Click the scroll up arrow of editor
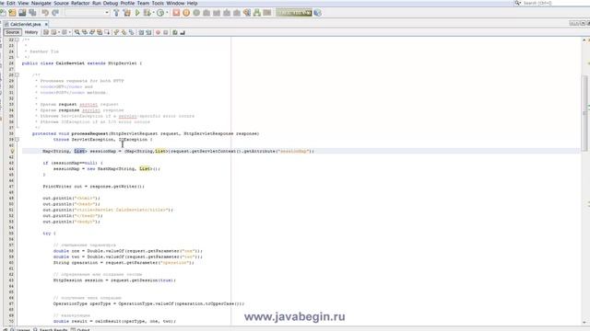This screenshot has width=590, height=331. coord(584,40)
